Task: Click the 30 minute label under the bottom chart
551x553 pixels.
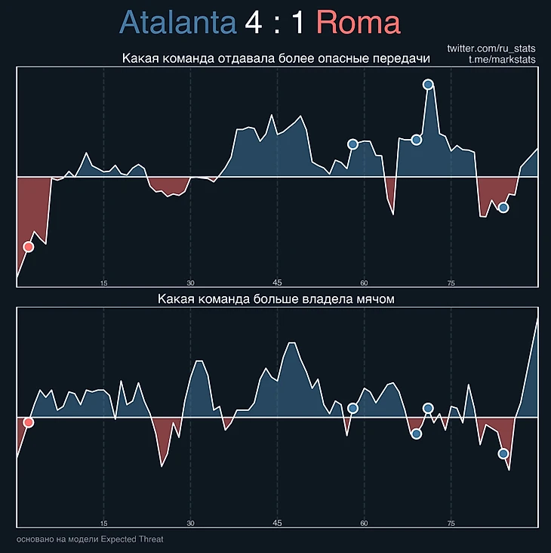Action: pos(191,523)
